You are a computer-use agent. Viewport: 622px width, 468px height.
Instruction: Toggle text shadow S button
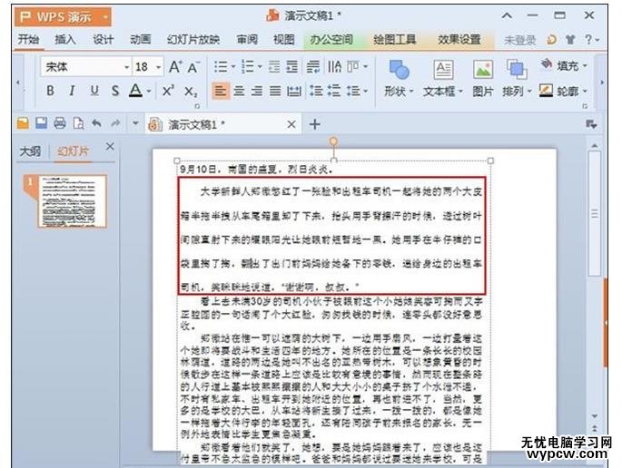pos(115,91)
